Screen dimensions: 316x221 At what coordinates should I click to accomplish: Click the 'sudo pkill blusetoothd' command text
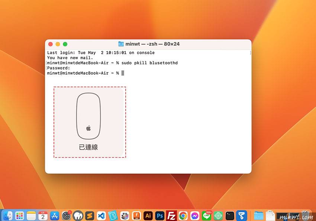tap(149, 63)
